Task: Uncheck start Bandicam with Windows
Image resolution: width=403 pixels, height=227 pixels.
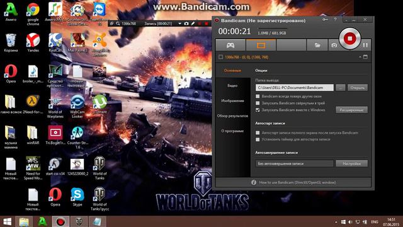Action: pyautogui.click(x=258, y=110)
